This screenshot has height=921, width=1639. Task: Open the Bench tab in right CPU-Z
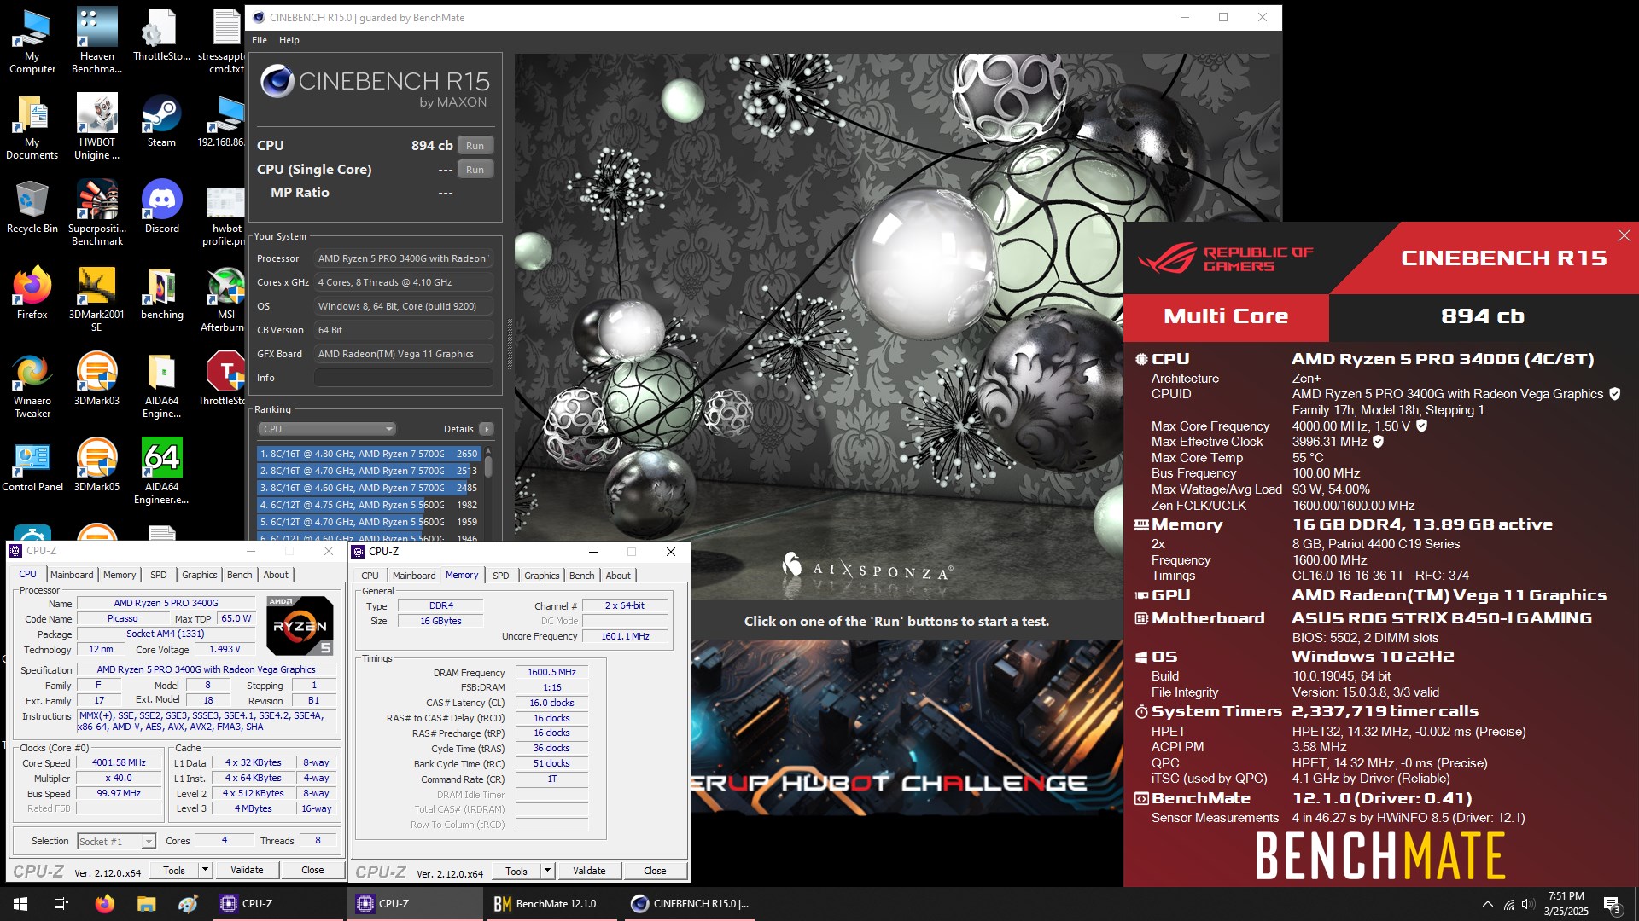[581, 576]
